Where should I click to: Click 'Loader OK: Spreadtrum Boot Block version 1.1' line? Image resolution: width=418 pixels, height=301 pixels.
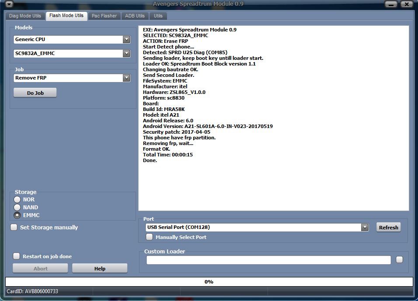pos(199,64)
